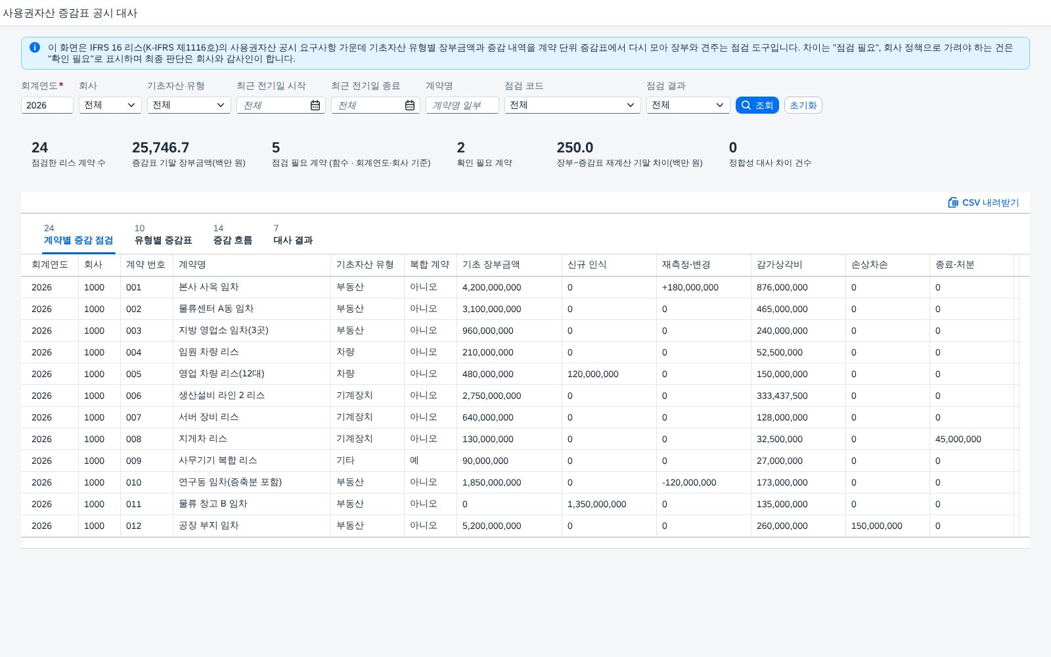Click the 조회 search button
1051x657 pixels.
coord(757,105)
